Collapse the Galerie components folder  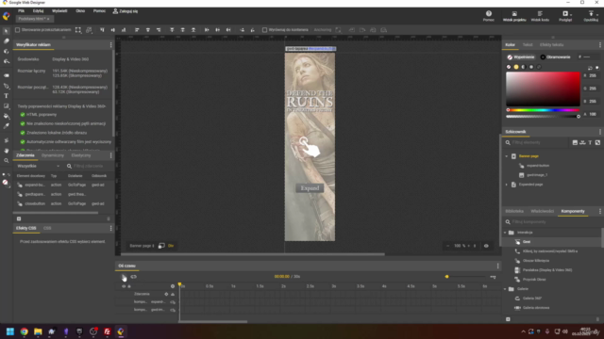(505, 289)
